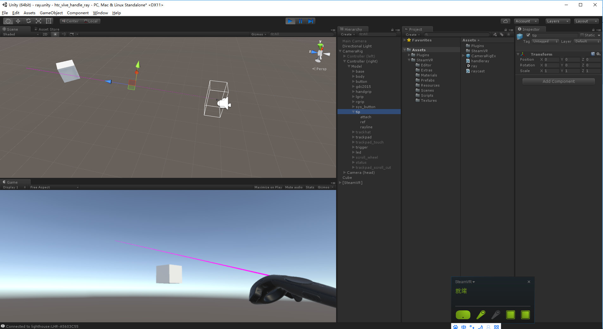
Task: Open the Layer Default dropdown
Action: click(x=587, y=41)
